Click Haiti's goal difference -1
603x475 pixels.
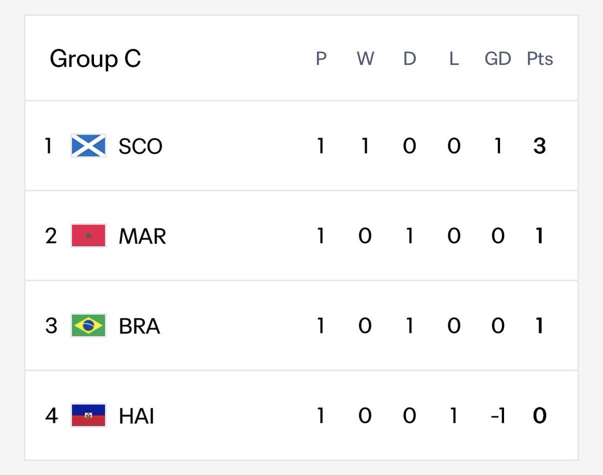497,416
